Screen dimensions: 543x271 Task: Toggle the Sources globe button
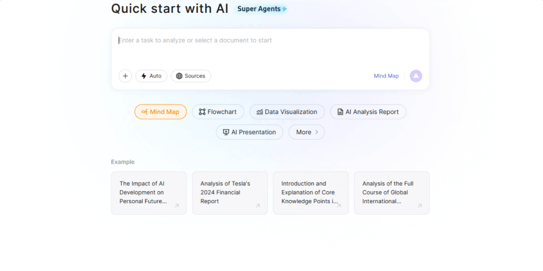click(x=191, y=76)
